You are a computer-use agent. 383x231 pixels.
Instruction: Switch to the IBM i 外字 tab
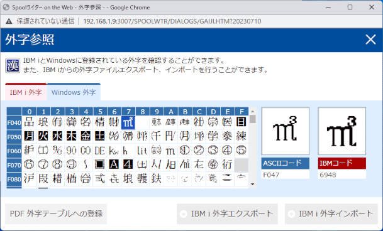(26, 92)
